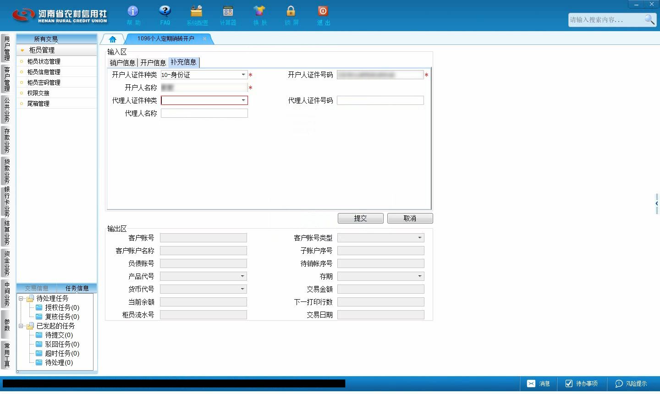The width and height of the screenshot is (660, 394).
Task: Select 中间业务 vertical sidebar tab
Action: point(6,294)
